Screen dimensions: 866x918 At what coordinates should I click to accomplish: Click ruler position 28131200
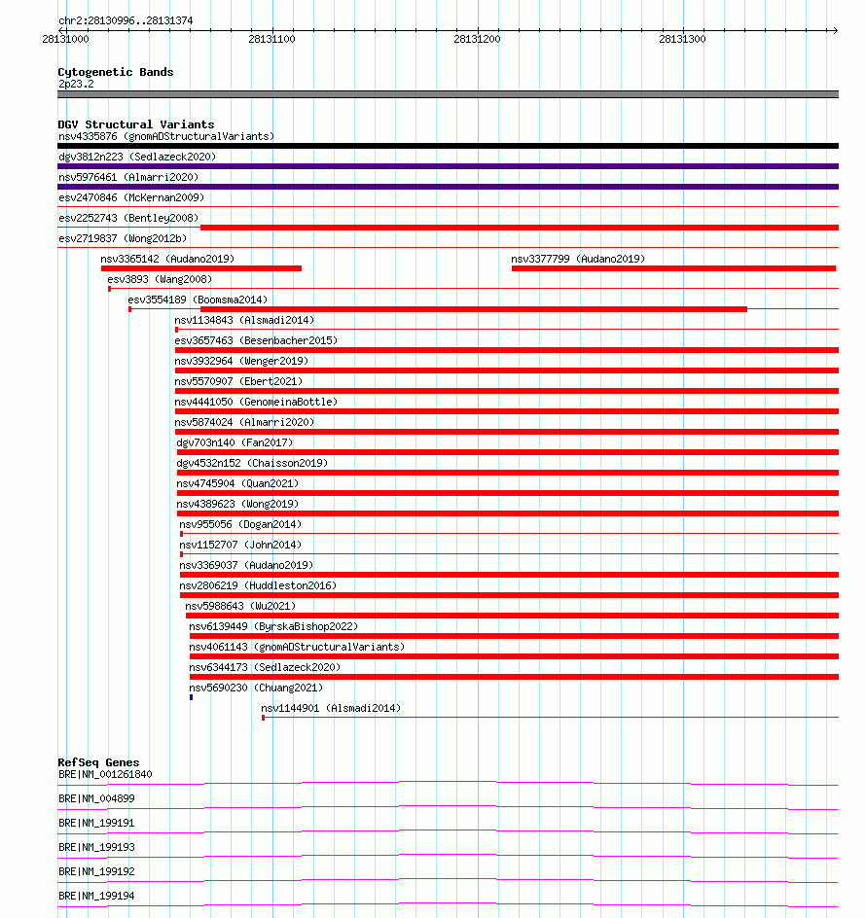pos(477,39)
